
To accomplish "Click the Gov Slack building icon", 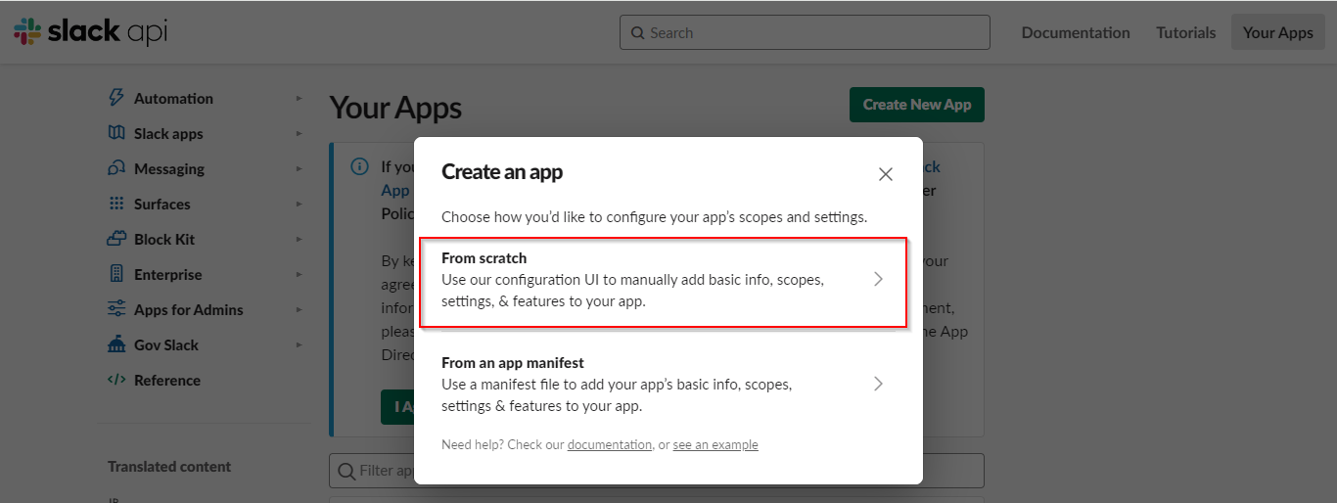I will (116, 344).
